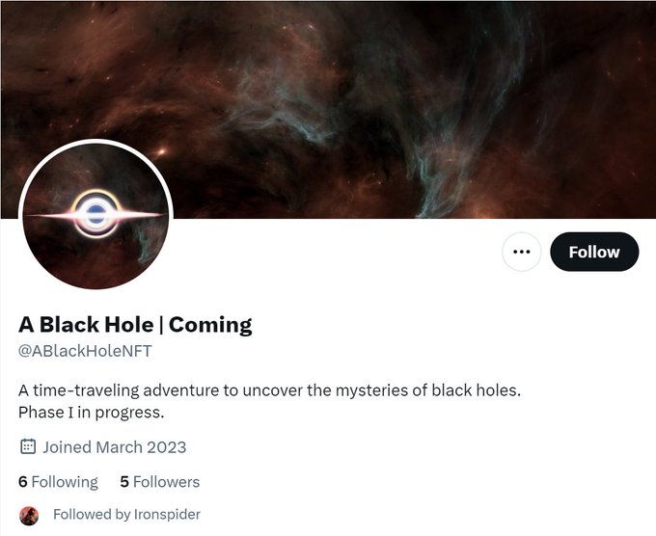Screen dimensions: 656x536
Task: Click Ironspider's small avatar icon
Action: pos(29,515)
